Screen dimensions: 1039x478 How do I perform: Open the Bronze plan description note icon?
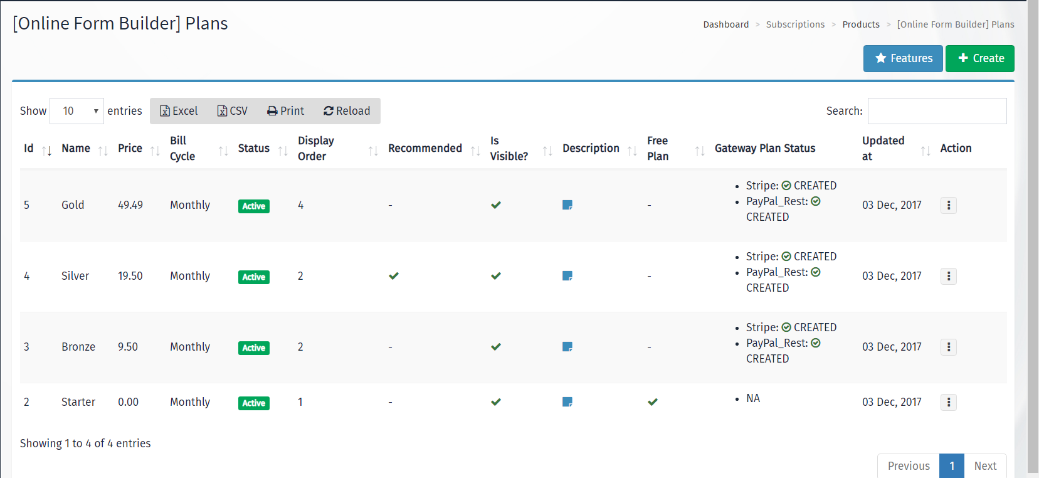click(567, 347)
